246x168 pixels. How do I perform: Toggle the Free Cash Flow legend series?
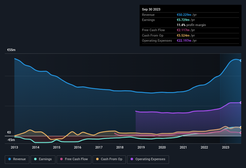click(x=75, y=159)
